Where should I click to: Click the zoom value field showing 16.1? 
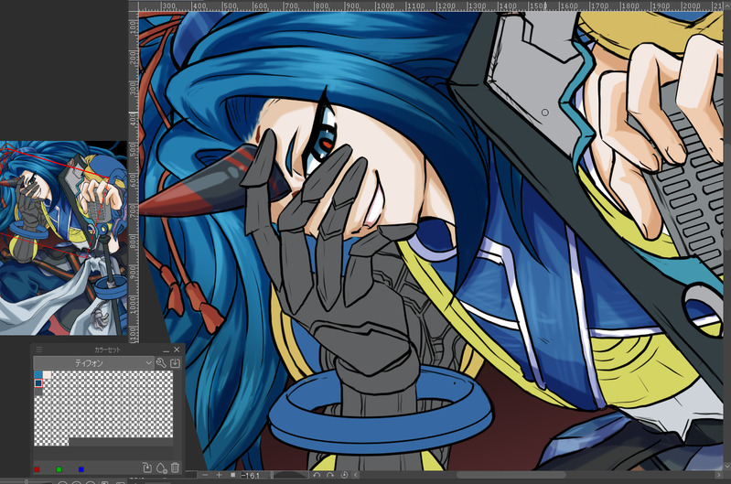pyautogui.click(x=254, y=476)
